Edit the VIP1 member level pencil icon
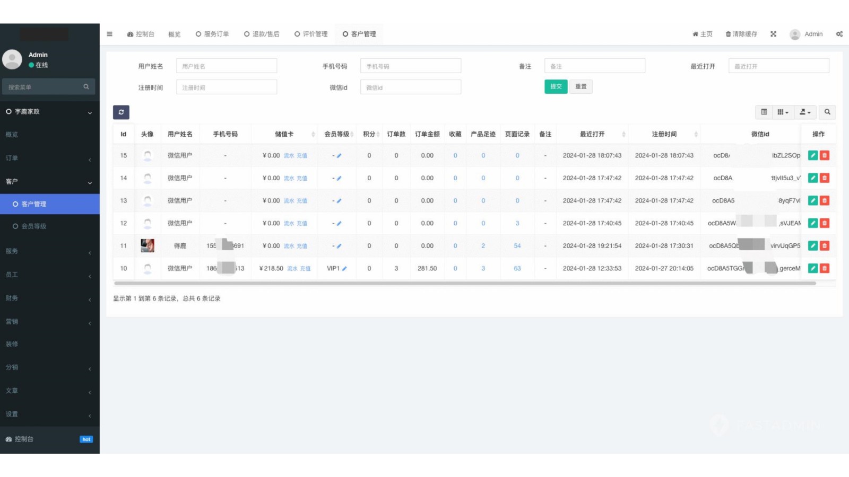Viewport: 849px width, 477px height. (344, 269)
